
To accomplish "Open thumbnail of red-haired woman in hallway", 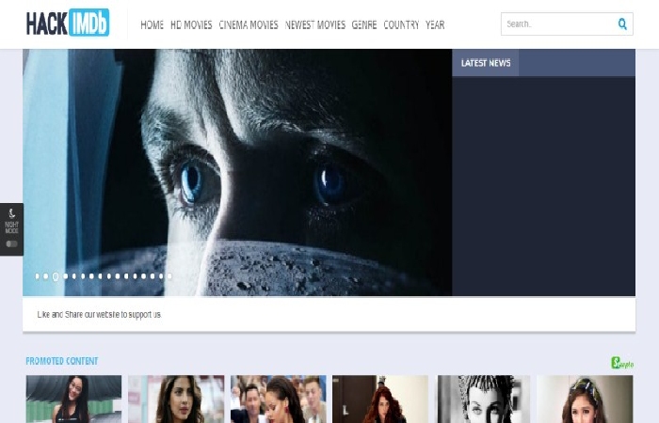I will (380, 399).
